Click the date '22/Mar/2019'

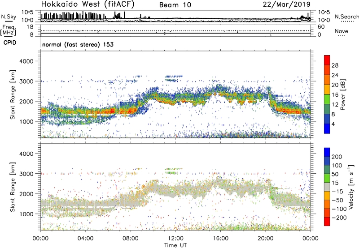coord(287,4)
